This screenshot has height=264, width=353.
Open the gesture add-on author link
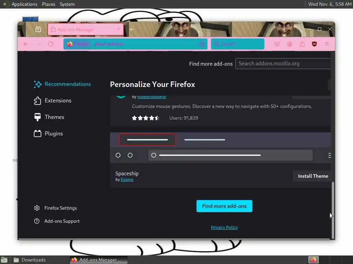point(152,97)
